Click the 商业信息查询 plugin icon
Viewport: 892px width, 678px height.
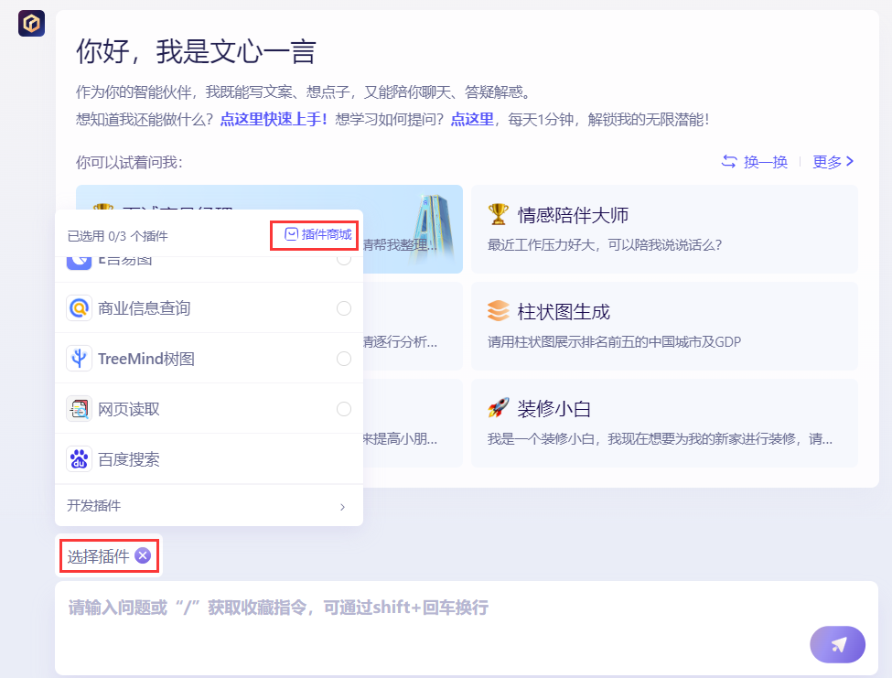click(79, 308)
